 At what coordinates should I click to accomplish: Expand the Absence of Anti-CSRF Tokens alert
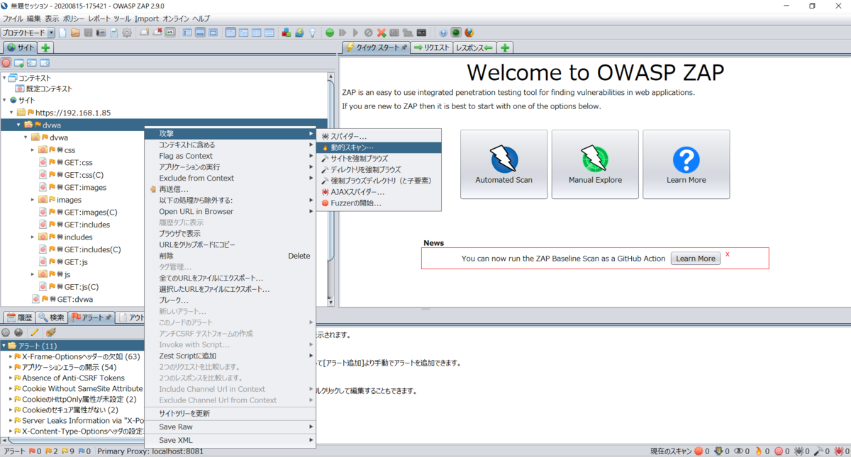tap(11, 378)
